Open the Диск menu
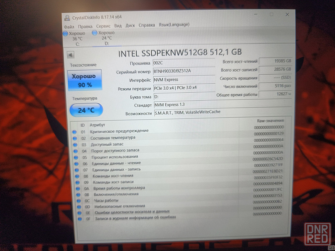The image size is (335, 251). pyautogui.click(x=130, y=26)
